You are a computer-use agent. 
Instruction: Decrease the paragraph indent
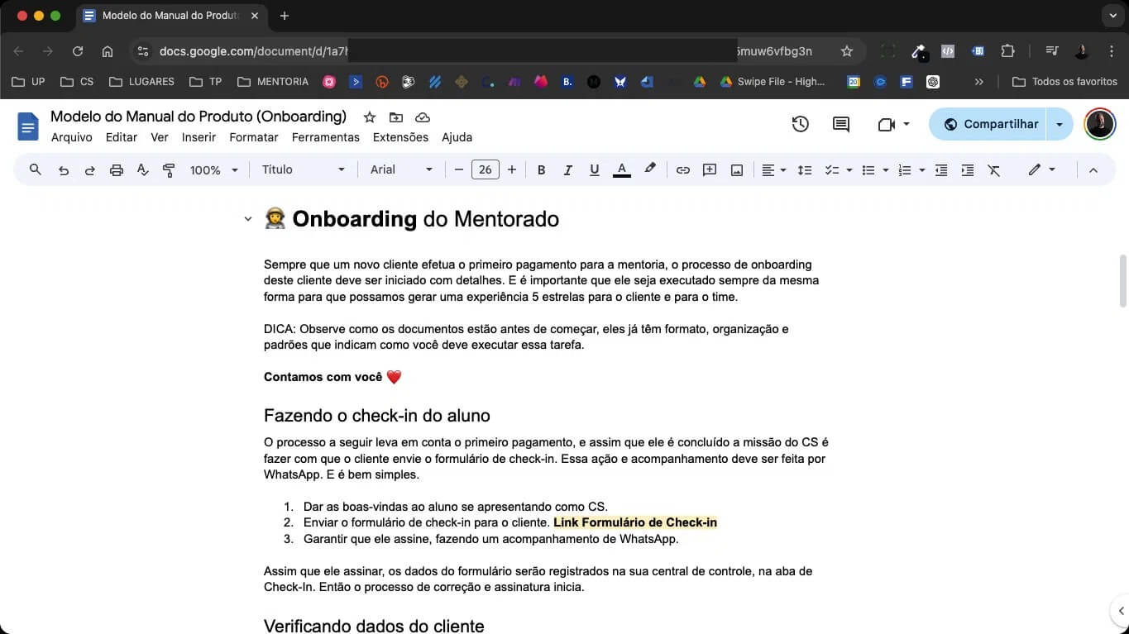click(x=941, y=169)
